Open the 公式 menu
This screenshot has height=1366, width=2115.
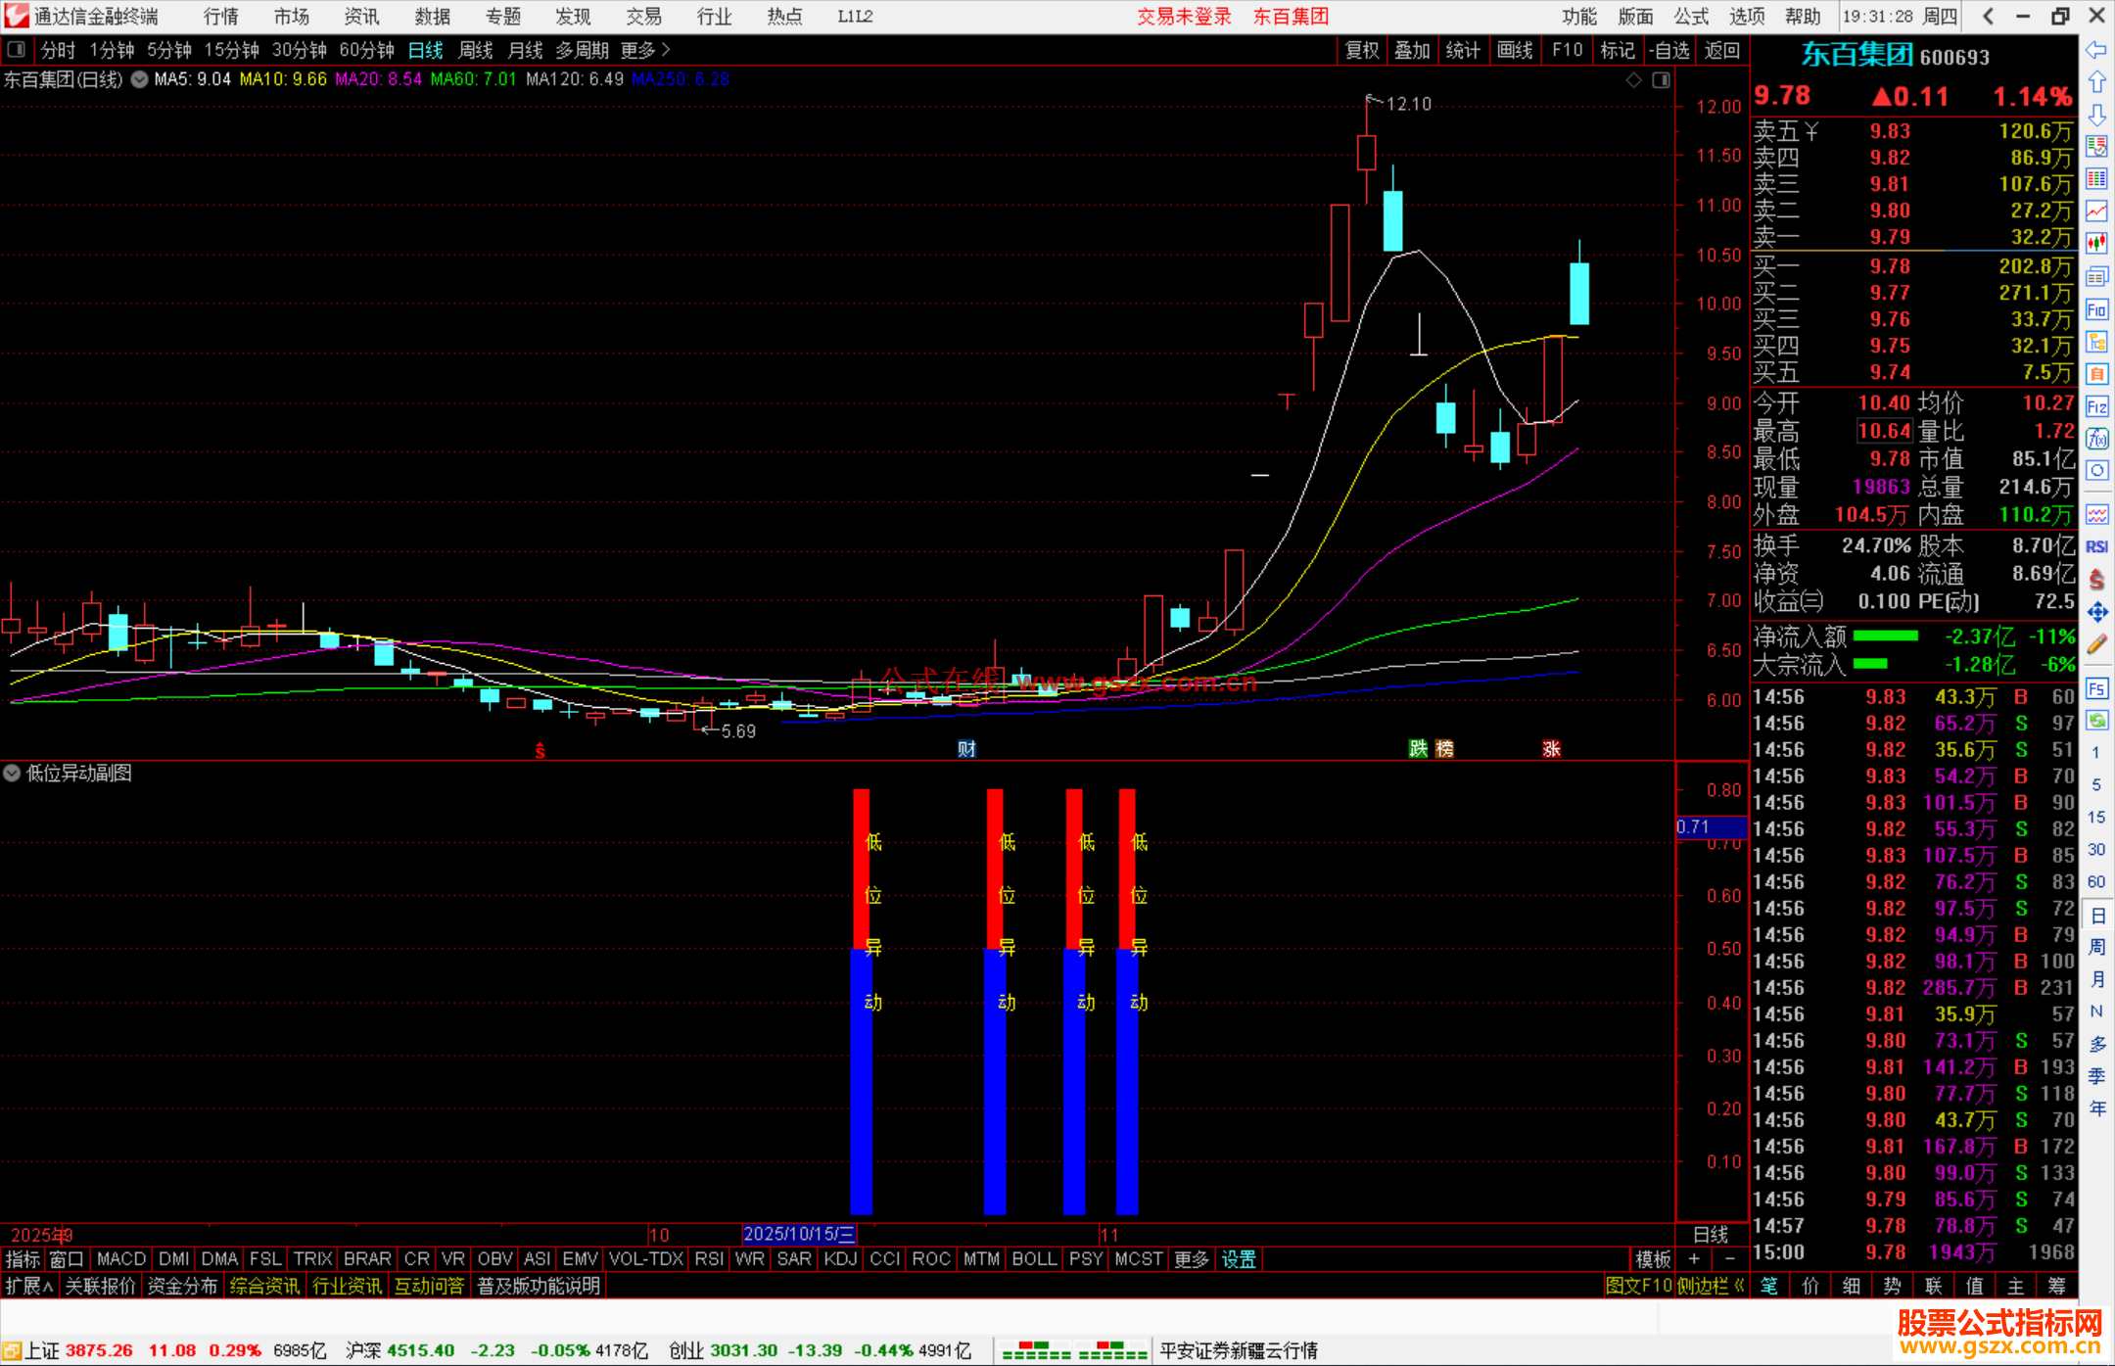tap(1691, 17)
